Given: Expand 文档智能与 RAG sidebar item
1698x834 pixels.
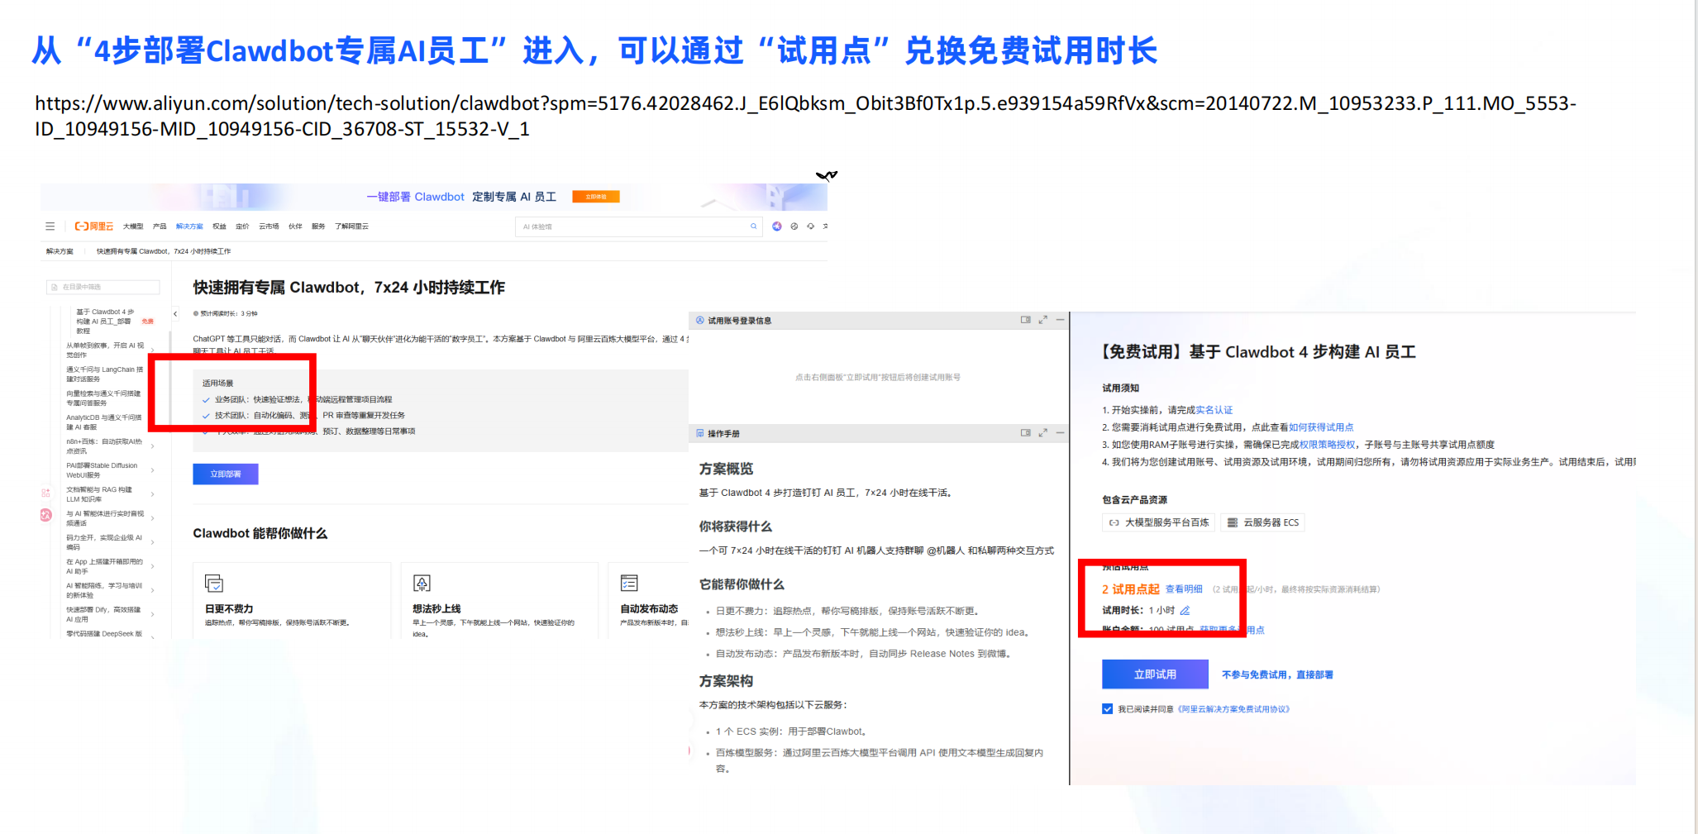Looking at the screenshot, I should [x=153, y=494].
